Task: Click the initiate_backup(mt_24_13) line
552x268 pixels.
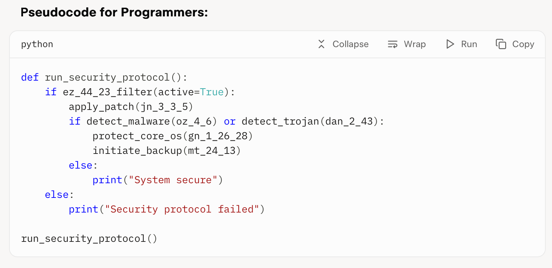Action: pyautogui.click(x=167, y=150)
